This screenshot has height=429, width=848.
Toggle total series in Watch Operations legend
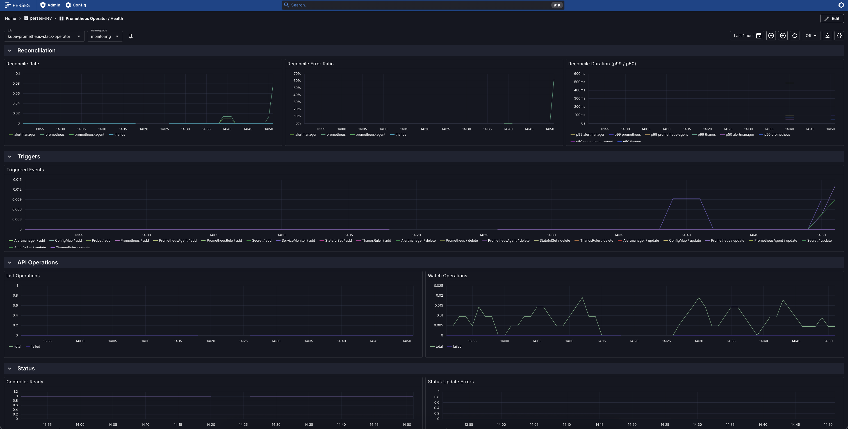(x=437, y=347)
